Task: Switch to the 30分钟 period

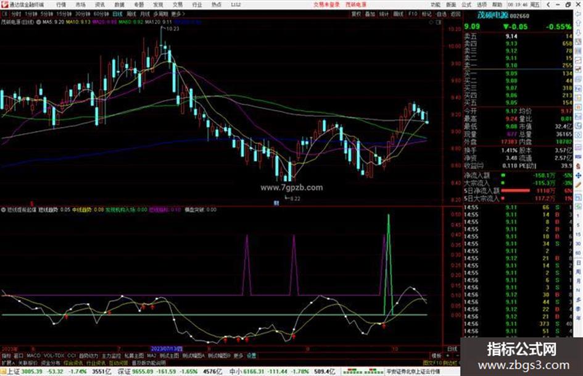Action: click(83, 14)
